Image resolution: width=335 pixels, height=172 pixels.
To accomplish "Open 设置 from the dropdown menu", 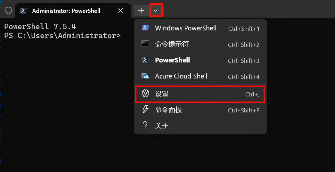I will (162, 94).
